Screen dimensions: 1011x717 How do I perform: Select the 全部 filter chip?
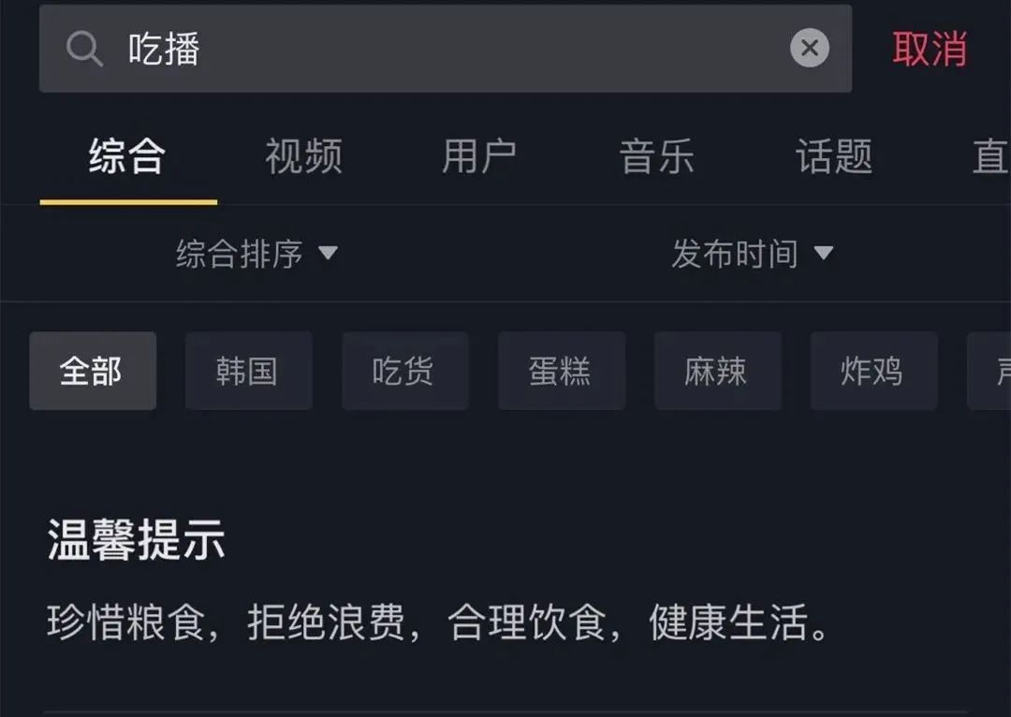coord(93,371)
